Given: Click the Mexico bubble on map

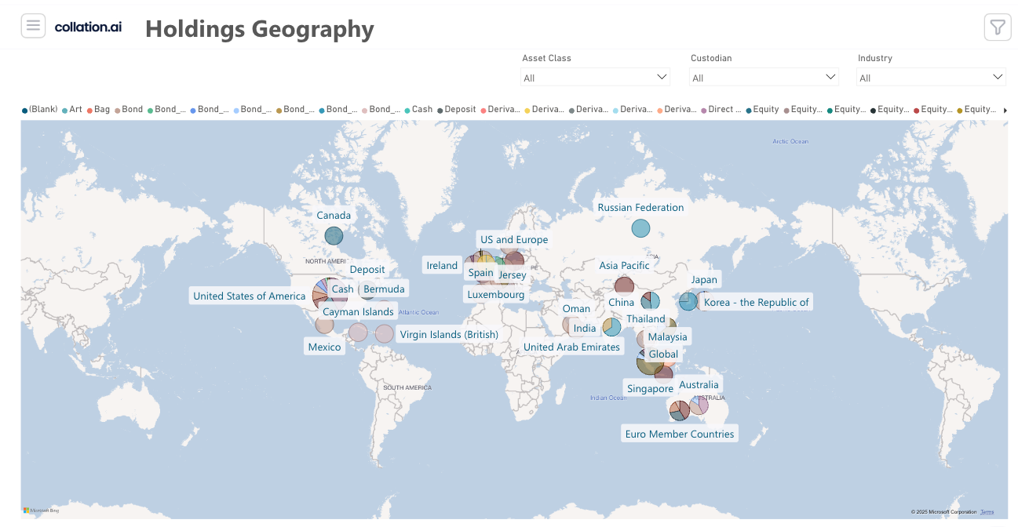Looking at the screenshot, I should [324, 324].
